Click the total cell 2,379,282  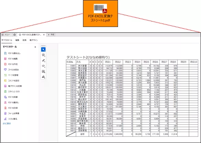(108, 134)
